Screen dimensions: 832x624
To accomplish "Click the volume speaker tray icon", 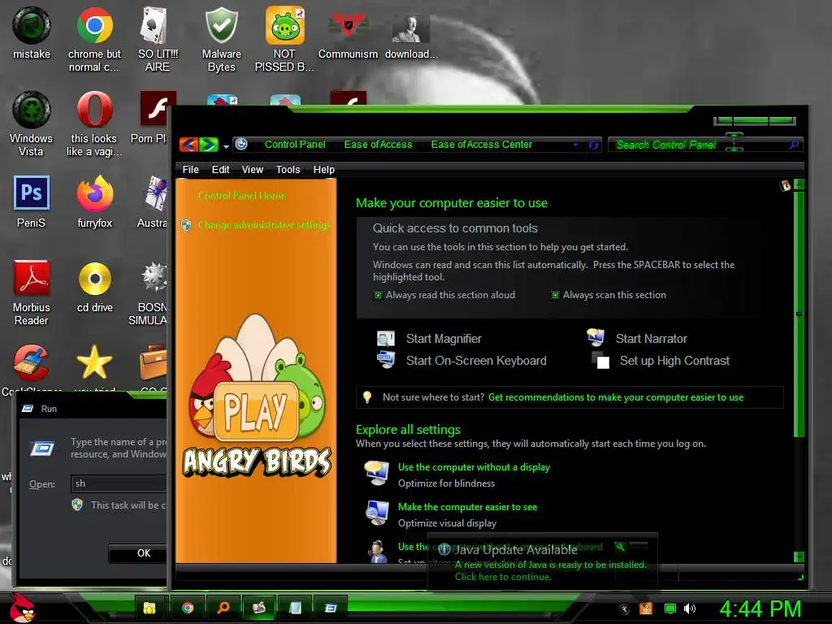I will click(689, 609).
